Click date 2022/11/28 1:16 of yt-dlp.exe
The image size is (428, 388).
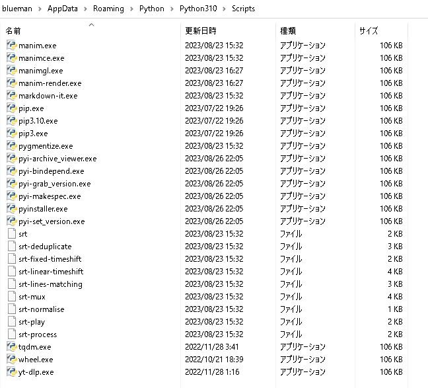click(212, 372)
